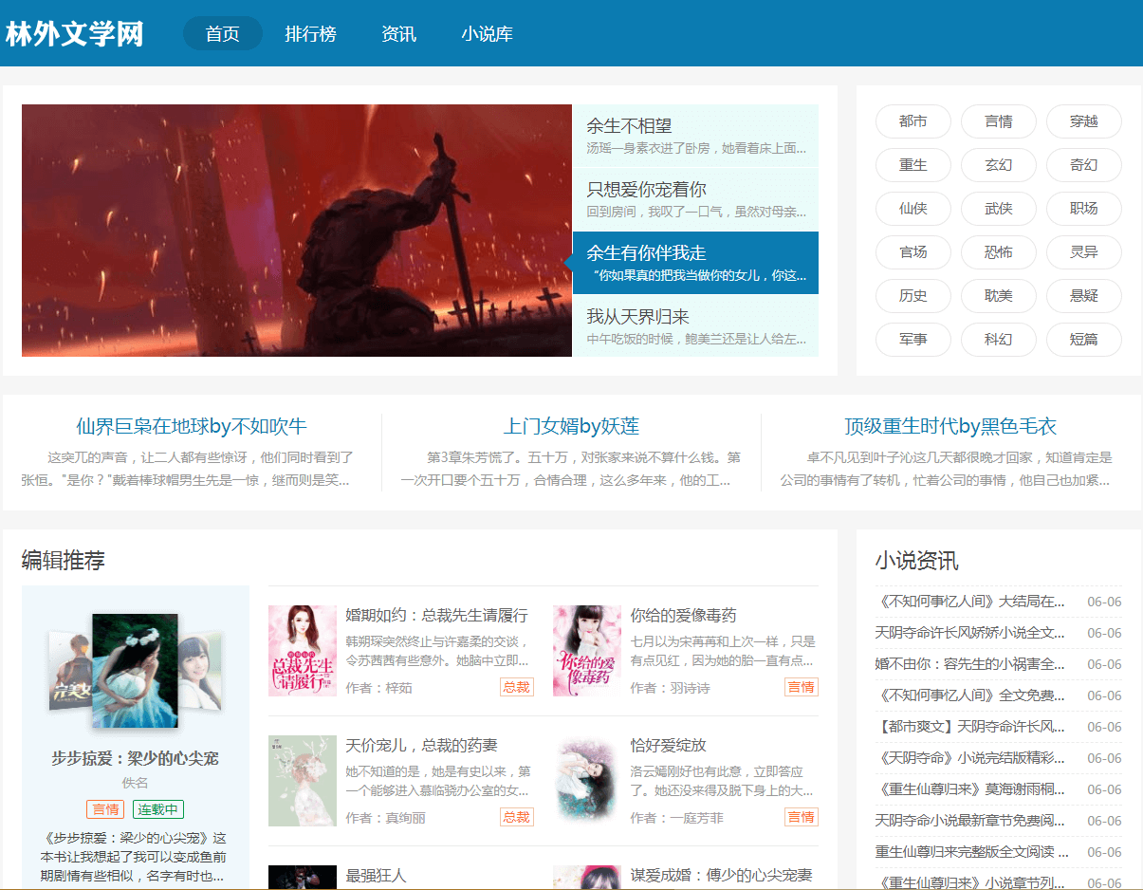This screenshot has height=890, width=1143.
Task: Open 顶级重生时代by黑色毛衣 headline link
Action: (x=950, y=426)
